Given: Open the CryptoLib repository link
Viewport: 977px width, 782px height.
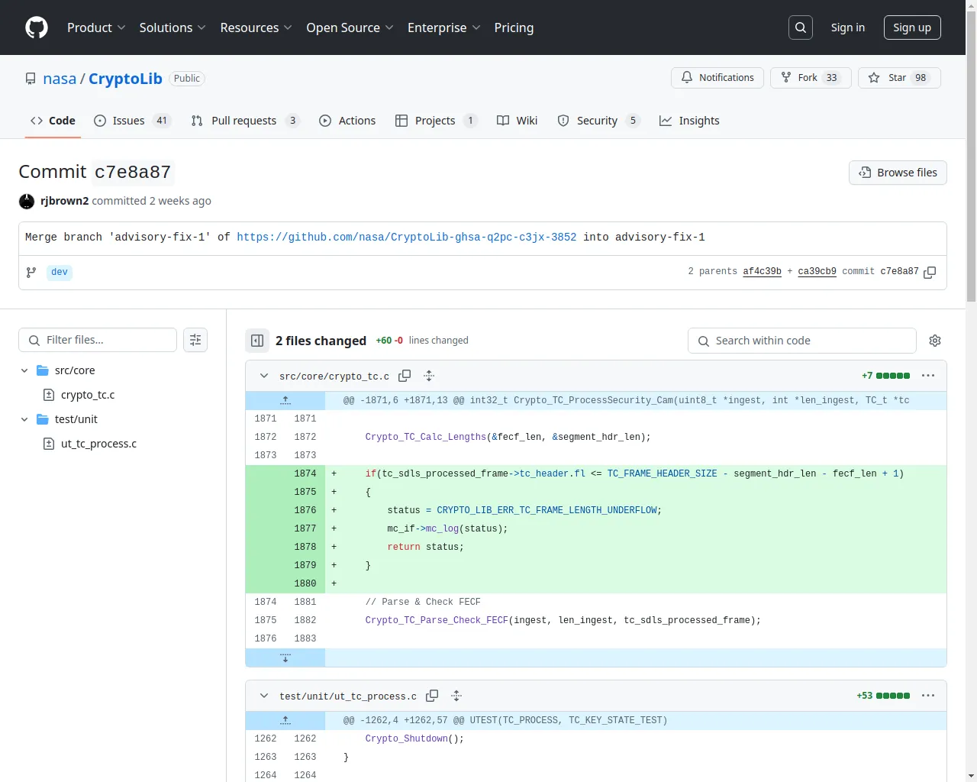Looking at the screenshot, I should click(x=125, y=79).
